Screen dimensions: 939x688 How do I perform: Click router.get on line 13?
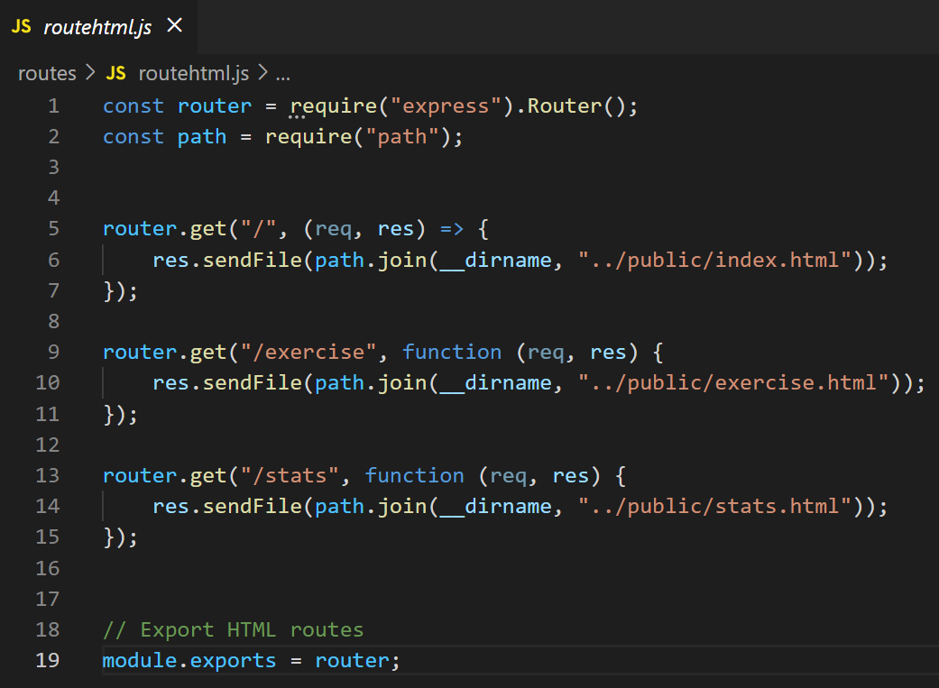point(164,475)
